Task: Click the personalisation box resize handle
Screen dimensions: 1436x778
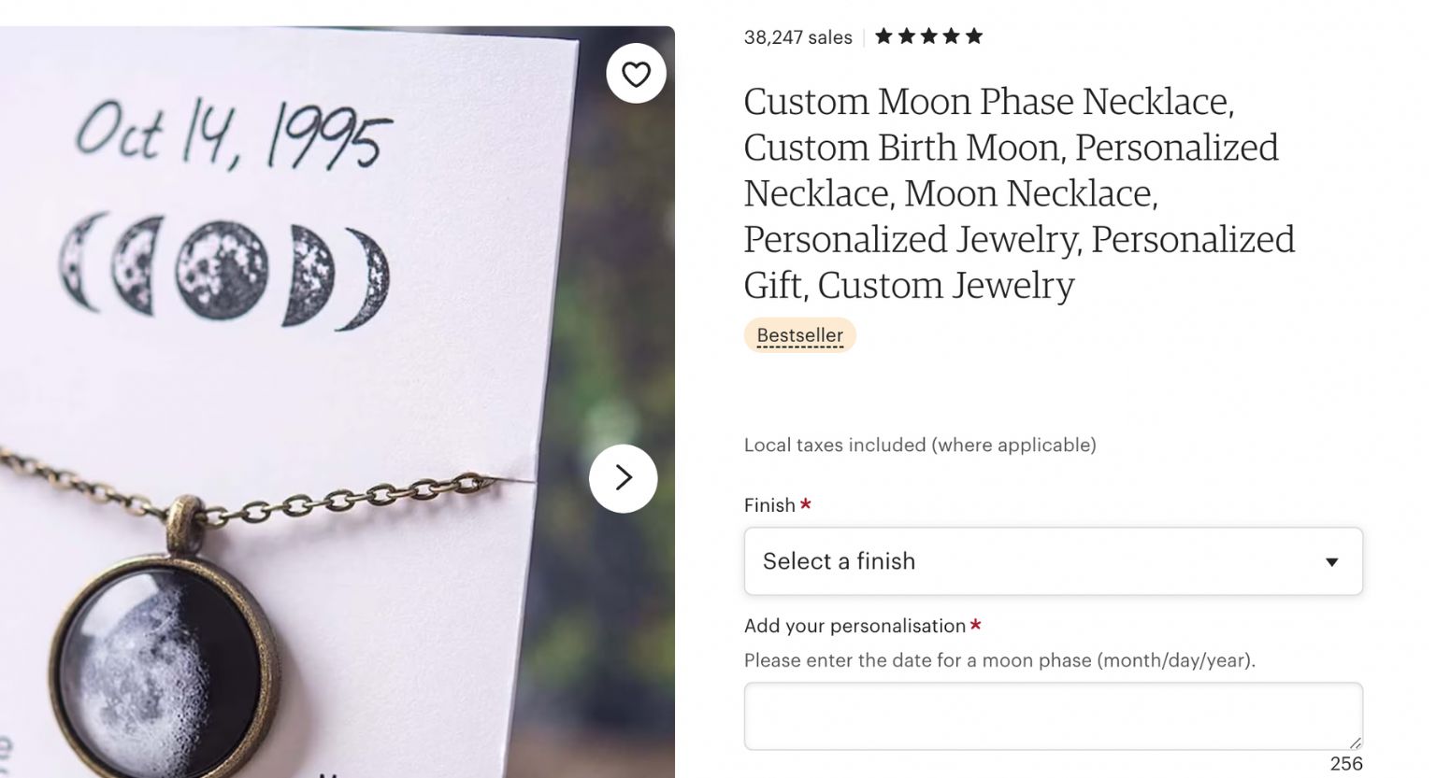Action: tap(1355, 742)
